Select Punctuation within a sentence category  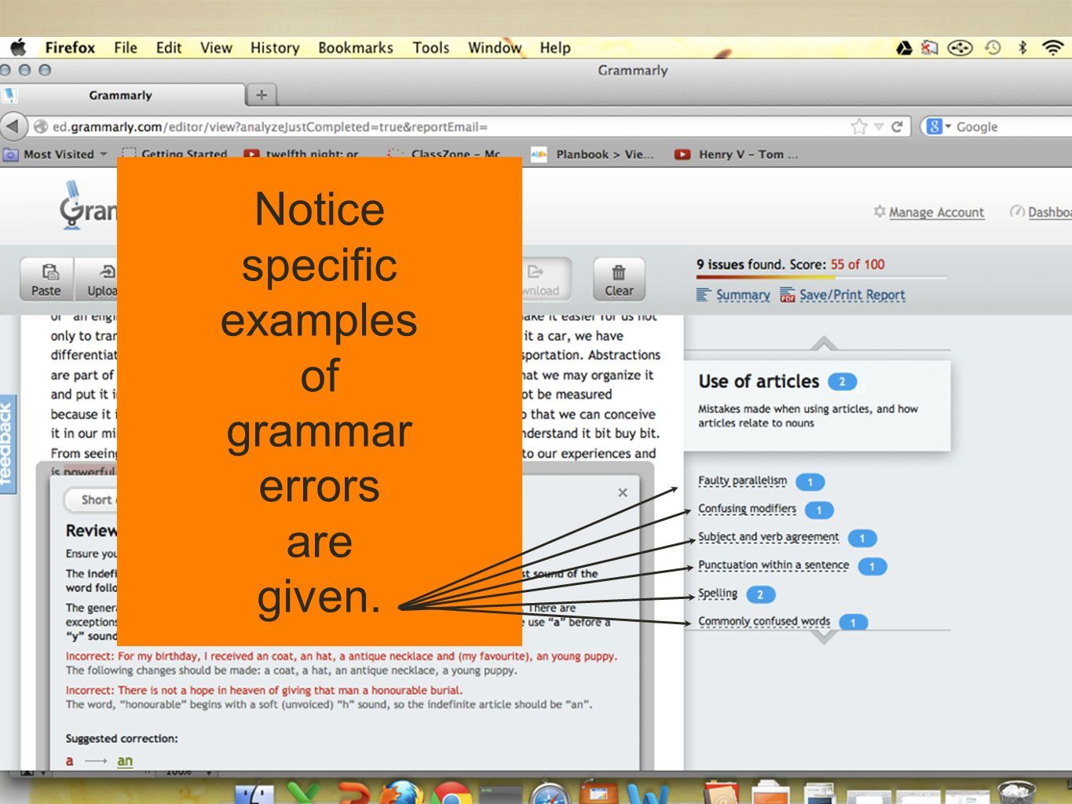tap(774, 565)
